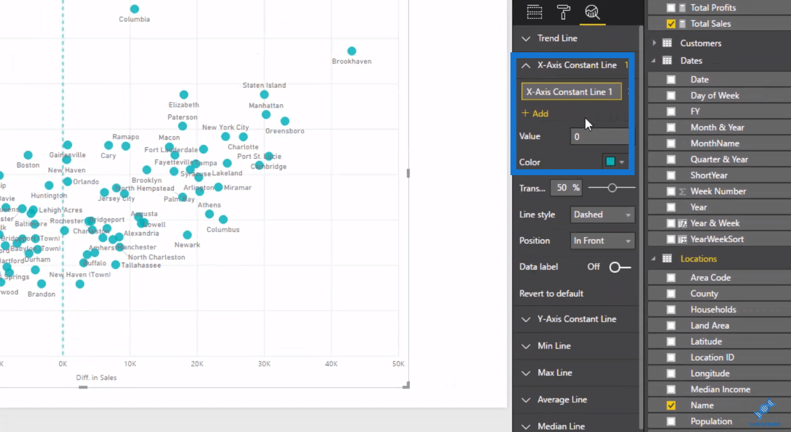Check the Quarter & Year field

[671, 159]
